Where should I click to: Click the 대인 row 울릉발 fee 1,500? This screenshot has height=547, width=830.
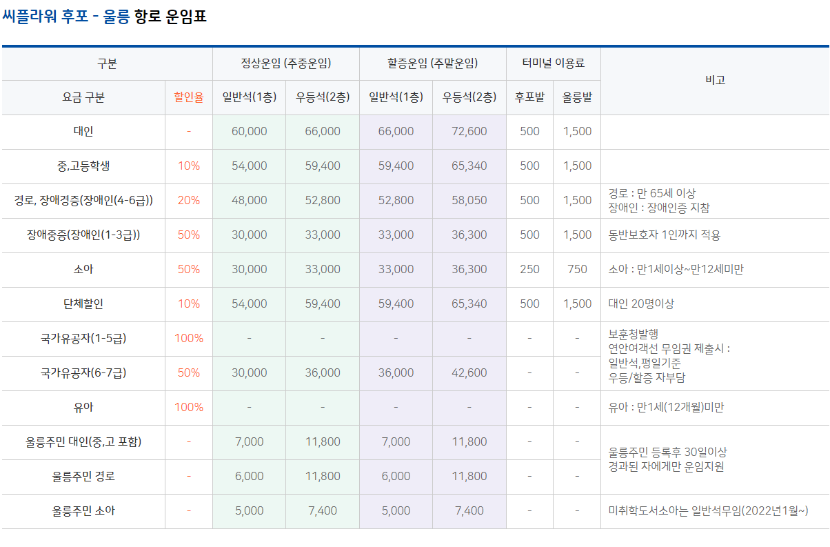click(577, 132)
